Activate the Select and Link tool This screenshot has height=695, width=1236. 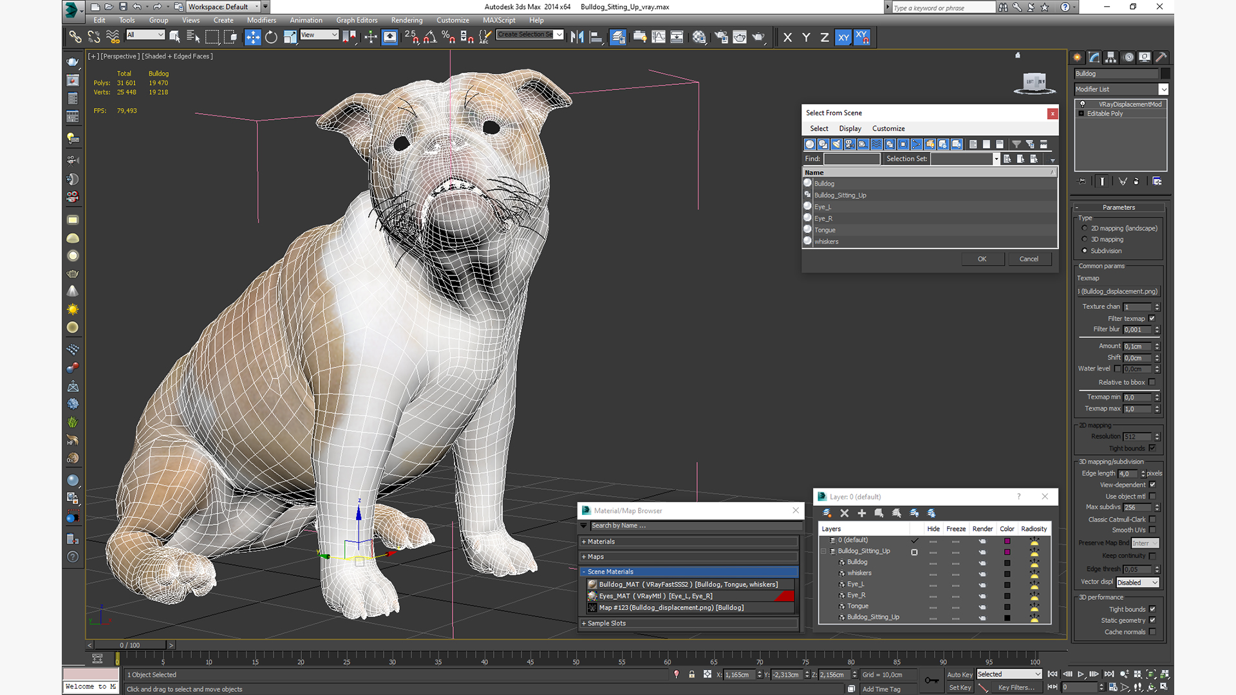pyautogui.click(x=75, y=37)
